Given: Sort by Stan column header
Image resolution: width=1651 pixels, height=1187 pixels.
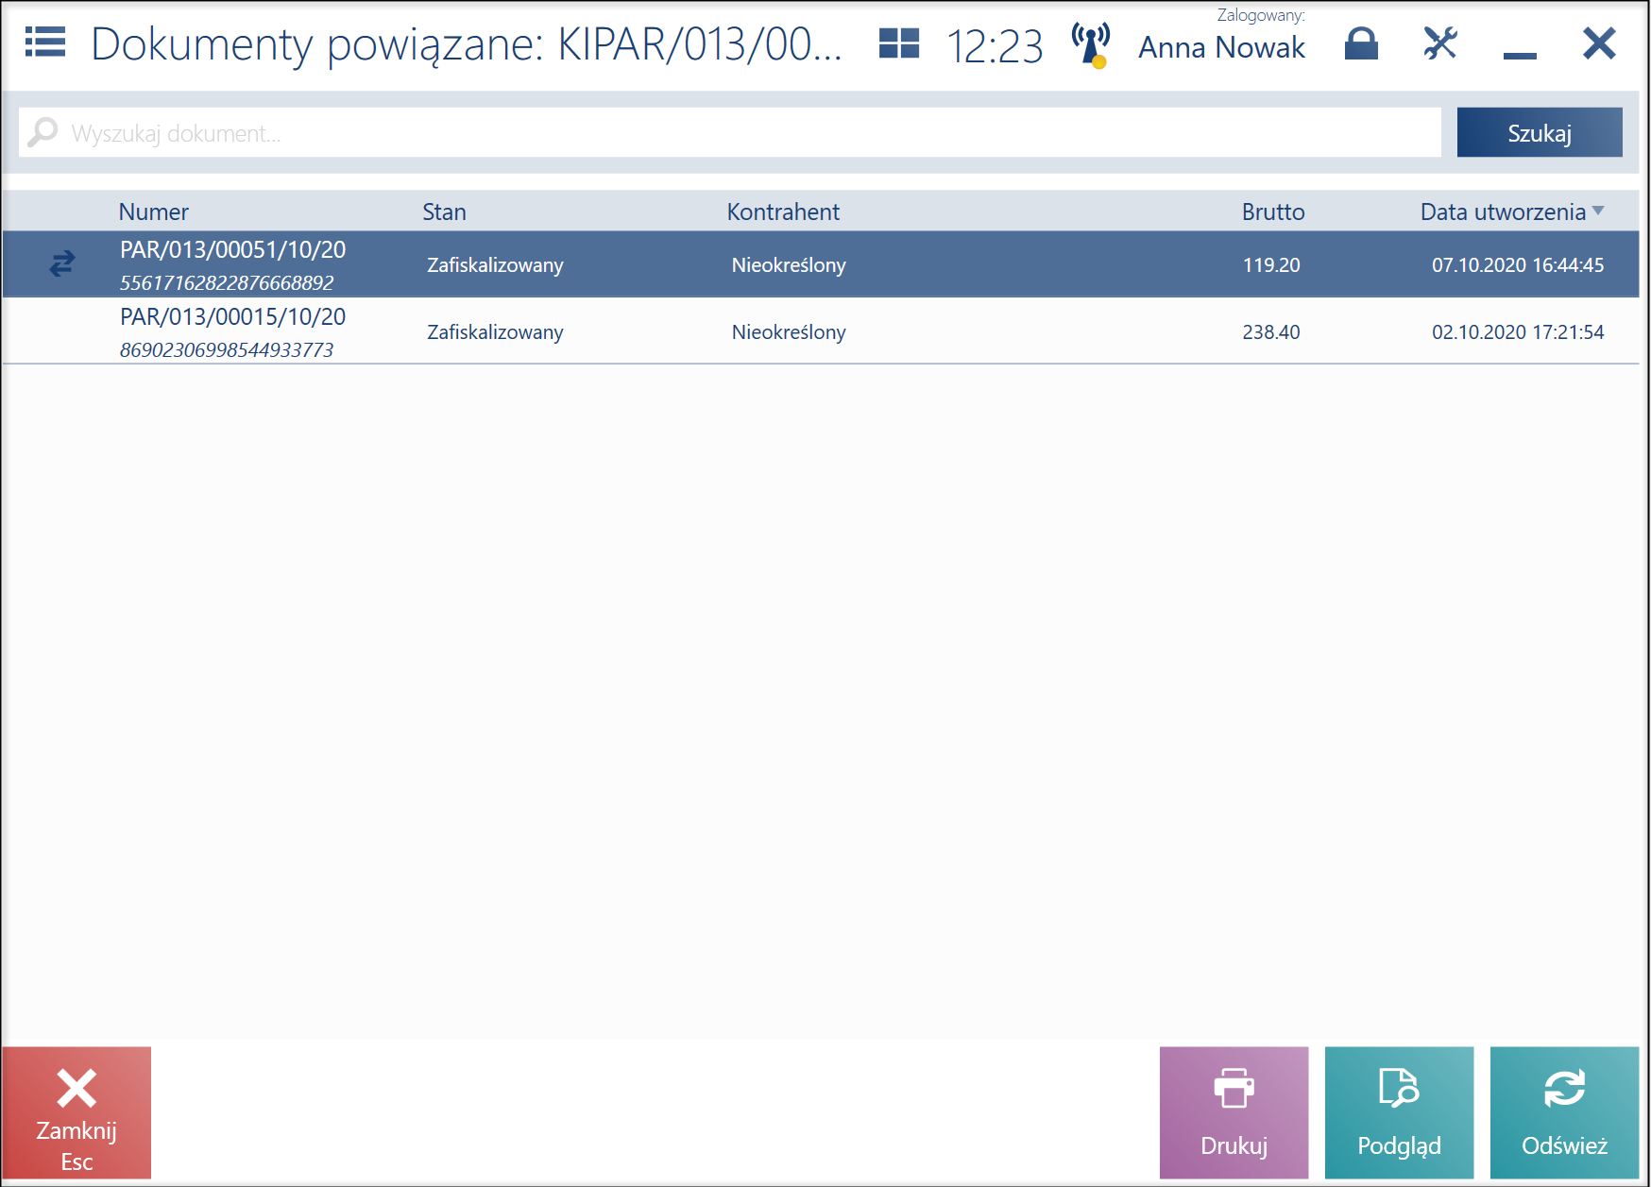Looking at the screenshot, I should (444, 212).
